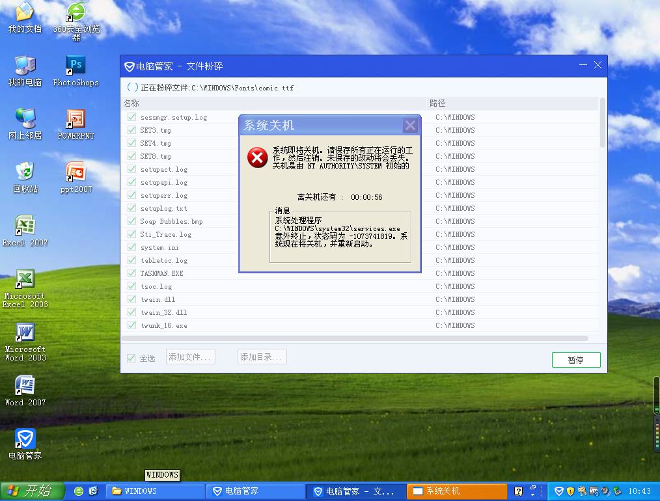Uncheck the SET3.tmp checkbox
This screenshot has width=660, height=501.
131,130
